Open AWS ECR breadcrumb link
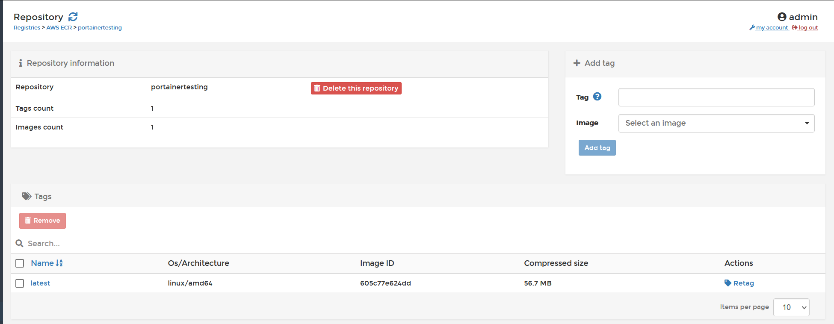 [59, 28]
